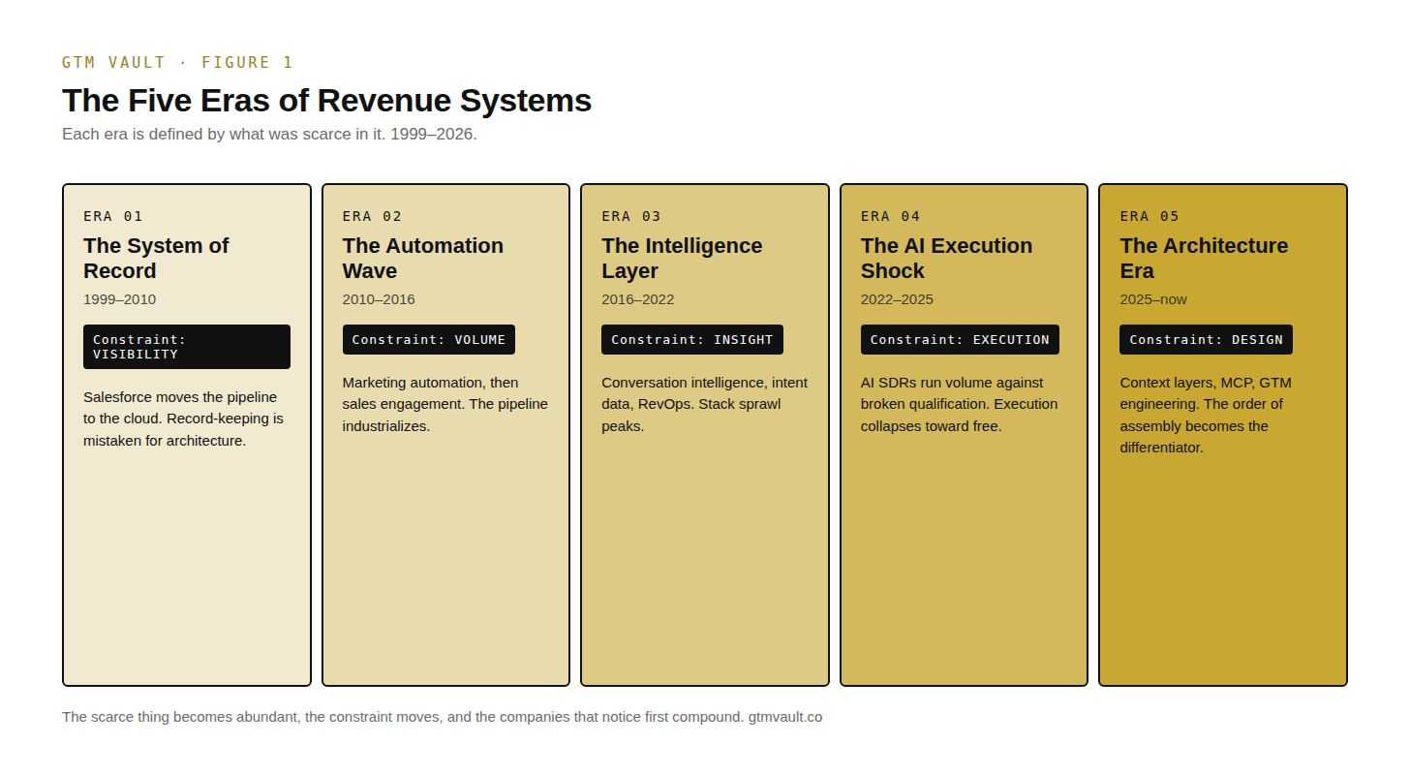Click the 'Constraint: INSIGHT' badge

pos(692,339)
